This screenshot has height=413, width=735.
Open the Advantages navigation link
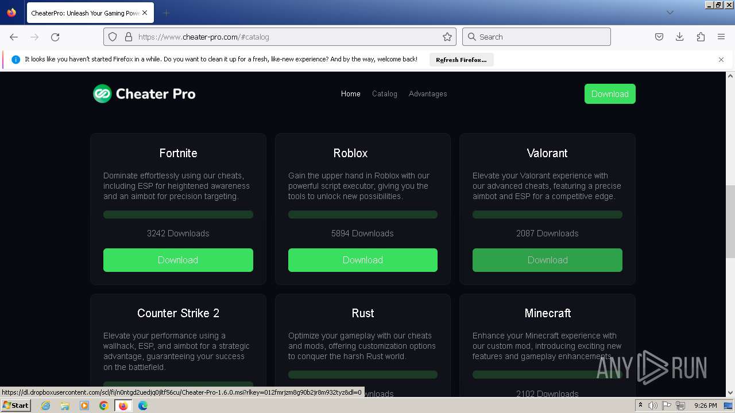(428, 93)
